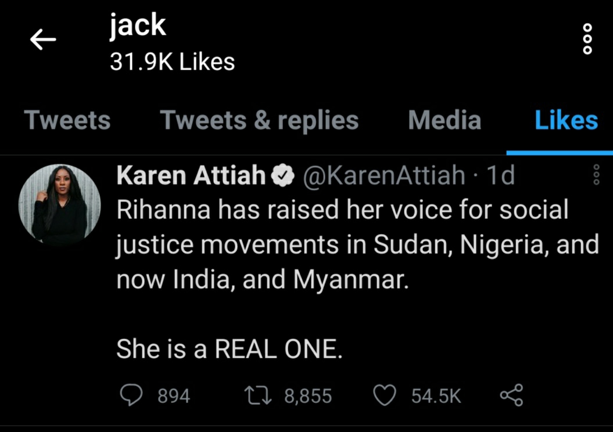Viewport: 613px width, 432px height.
Task: Open the Tweets & replies tab
Action: (x=259, y=120)
